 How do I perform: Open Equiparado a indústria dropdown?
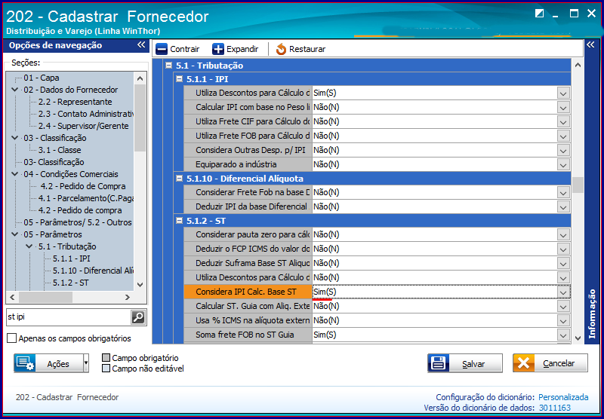pos(563,164)
